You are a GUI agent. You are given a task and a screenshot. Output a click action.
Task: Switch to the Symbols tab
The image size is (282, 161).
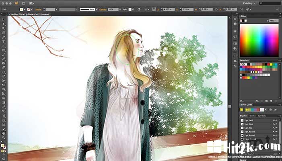262,116
